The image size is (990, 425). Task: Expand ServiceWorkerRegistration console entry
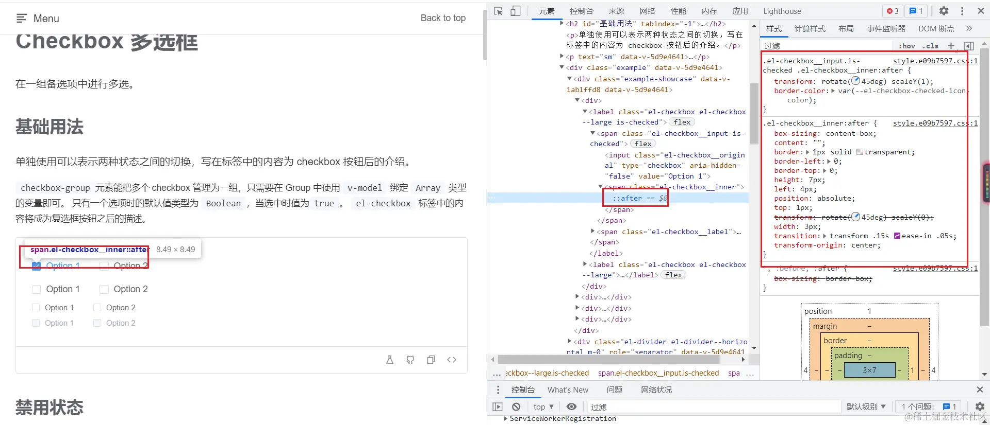(x=506, y=419)
